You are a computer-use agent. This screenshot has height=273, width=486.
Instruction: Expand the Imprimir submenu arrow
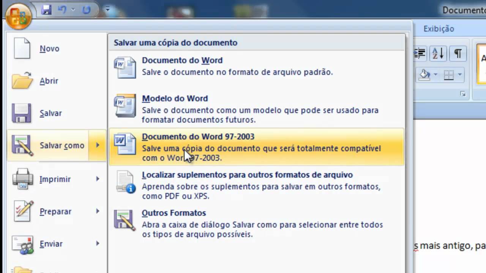[98, 179]
